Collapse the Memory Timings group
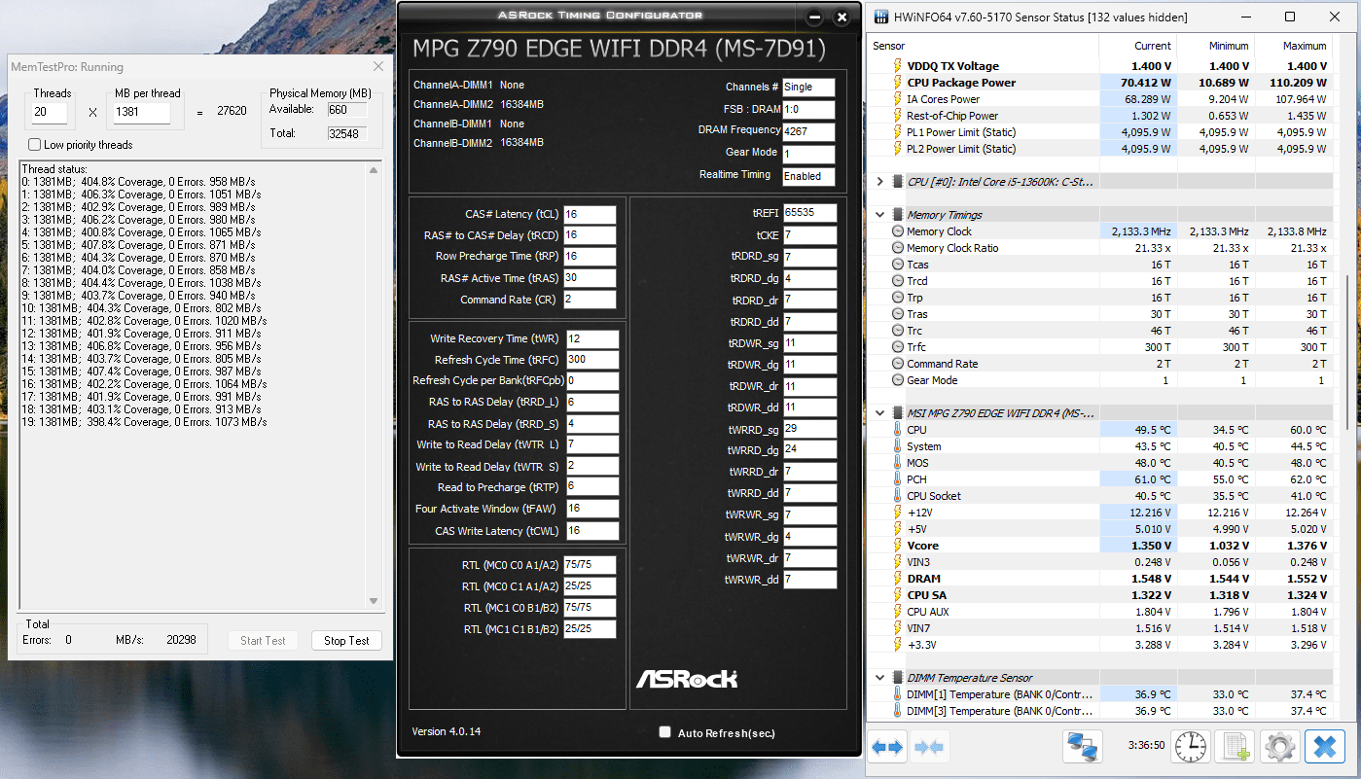 click(880, 215)
